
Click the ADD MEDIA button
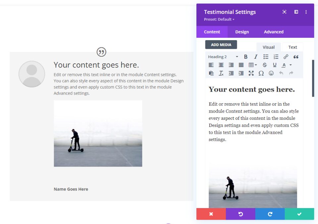tap(221, 45)
